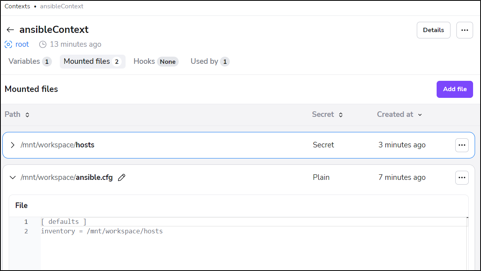Screen dimensions: 481x271
Task: Click the /mnt/workspace/ansible.cfg path text
Action: pos(67,177)
